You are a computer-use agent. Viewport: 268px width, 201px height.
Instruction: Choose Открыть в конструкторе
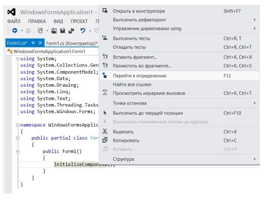click(x=179, y=11)
